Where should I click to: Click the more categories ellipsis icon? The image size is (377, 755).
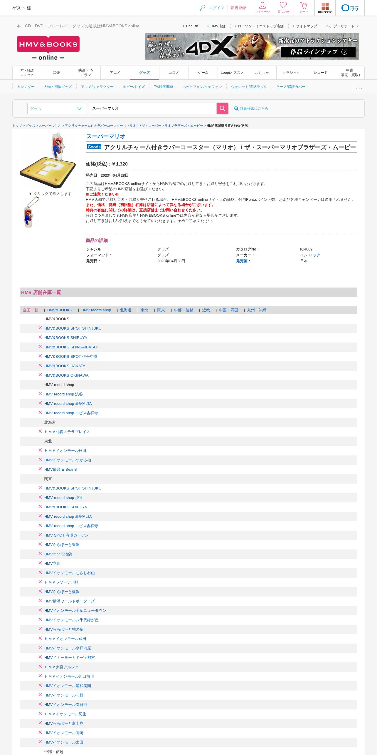[359, 88]
